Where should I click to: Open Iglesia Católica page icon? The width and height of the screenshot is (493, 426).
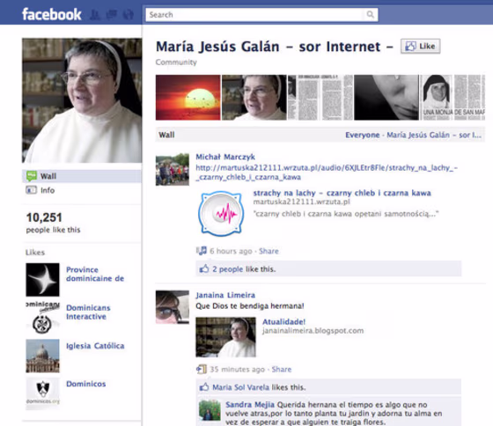point(42,356)
